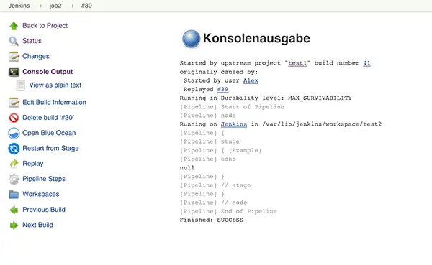Click the Pipeline Steps gear icon
This screenshot has width=432, height=265.
tap(14, 179)
